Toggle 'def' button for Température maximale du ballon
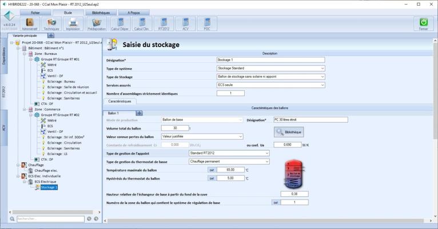Image resolution: width=438 pixels, height=229 pixels. (x=212, y=170)
